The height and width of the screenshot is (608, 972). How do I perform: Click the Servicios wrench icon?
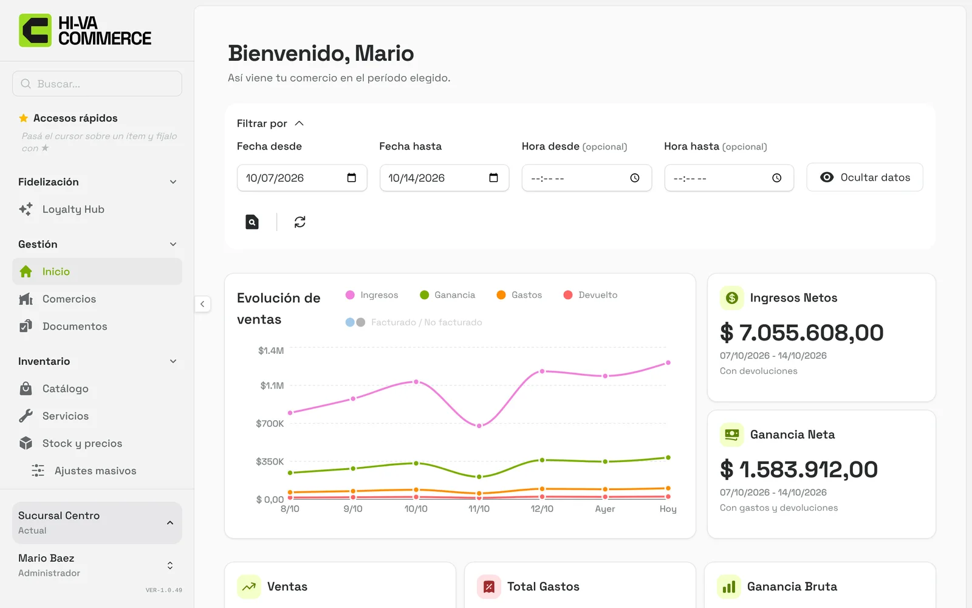pyautogui.click(x=26, y=416)
